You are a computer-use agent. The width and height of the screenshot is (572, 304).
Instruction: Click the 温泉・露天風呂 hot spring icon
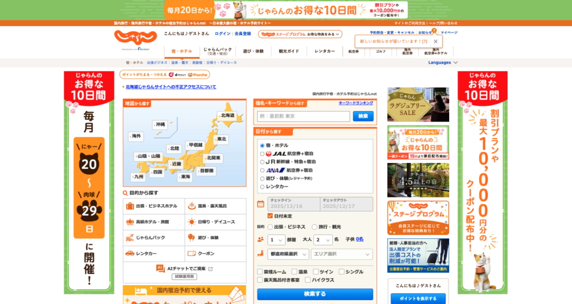(191, 206)
